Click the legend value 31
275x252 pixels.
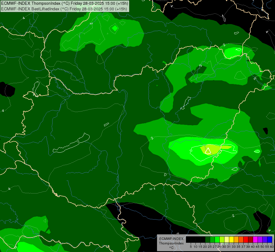point(229,247)
